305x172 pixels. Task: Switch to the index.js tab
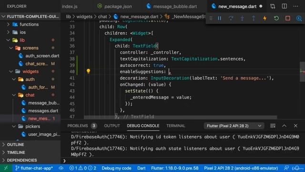pyautogui.click(x=70, y=6)
